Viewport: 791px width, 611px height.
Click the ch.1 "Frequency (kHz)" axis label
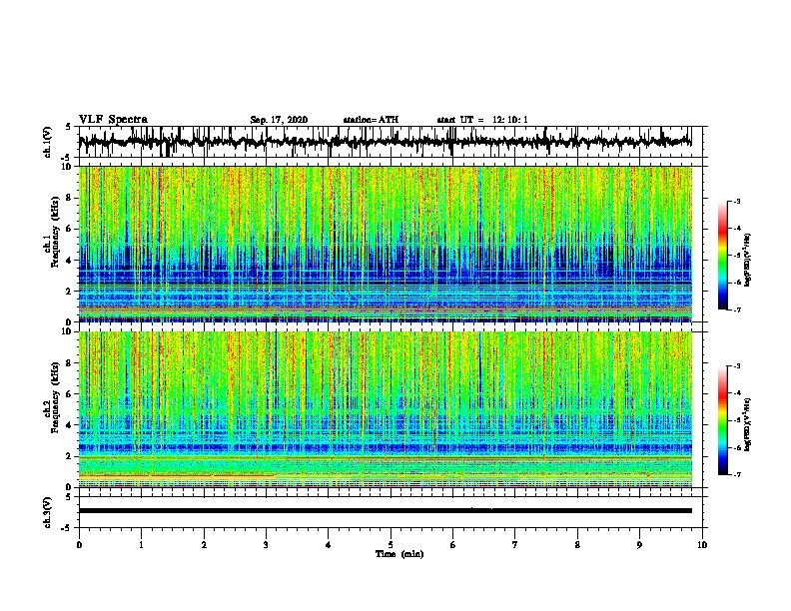(55, 233)
